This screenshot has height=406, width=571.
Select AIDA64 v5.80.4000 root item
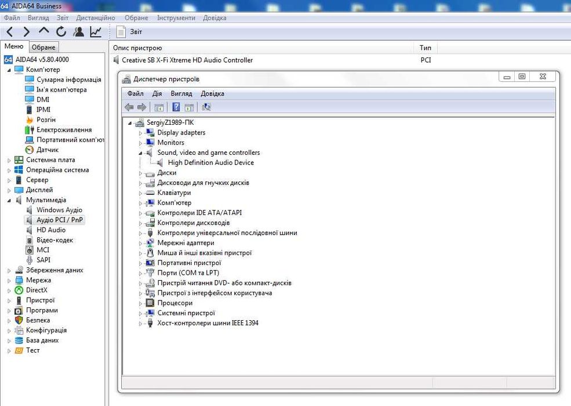pyautogui.click(x=42, y=59)
